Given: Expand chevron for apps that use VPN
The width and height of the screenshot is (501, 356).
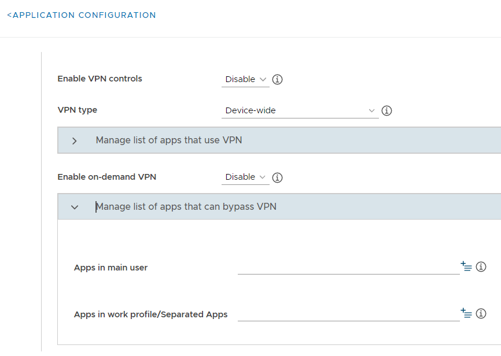Looking at the screenshot, I should tap(75, 140).
